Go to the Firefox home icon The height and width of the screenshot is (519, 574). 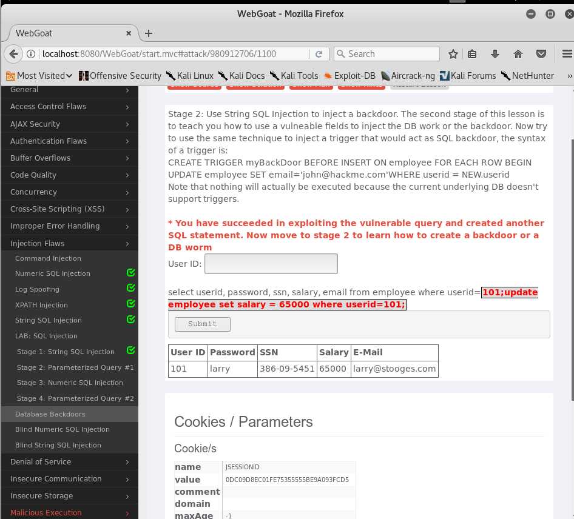pos(518,54)
